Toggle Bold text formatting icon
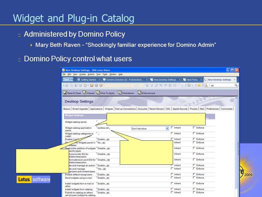This screenshot has height=197, width=262. [x=147, y=86]
